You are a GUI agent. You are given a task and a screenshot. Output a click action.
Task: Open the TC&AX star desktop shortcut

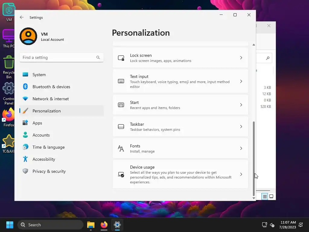(x=8, y=144)
